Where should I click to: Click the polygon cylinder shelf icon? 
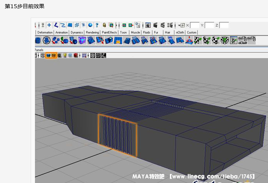38,40
